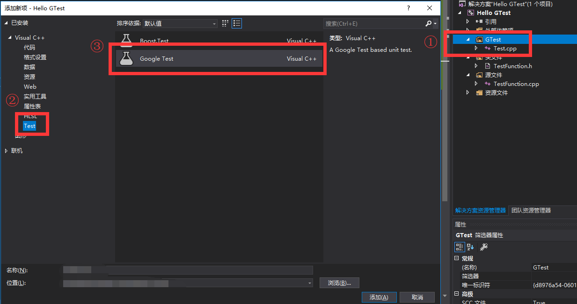The height and width of the screenshot is (304, 577).
Task: Select the Boost.Test flask icon
Action: [x=126, y=40]
